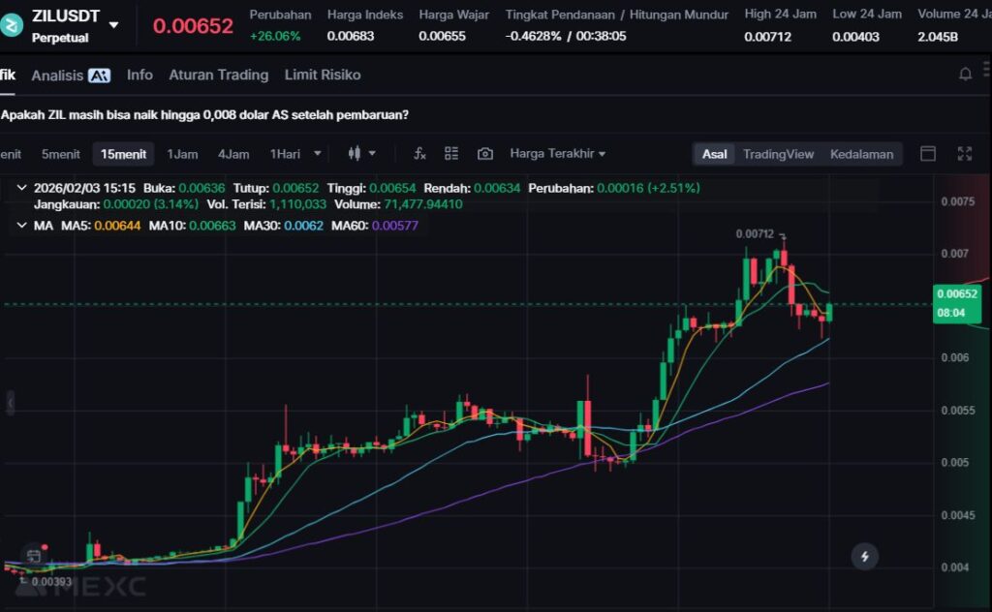
Task: Expand more timeframes next to 1Hari
Action: click(318, 154)
